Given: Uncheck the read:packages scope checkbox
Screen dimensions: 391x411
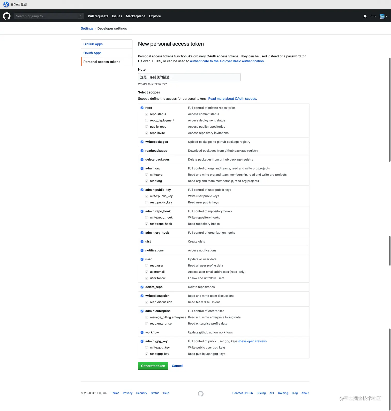Looking at the screenshot, I should 142,151.
